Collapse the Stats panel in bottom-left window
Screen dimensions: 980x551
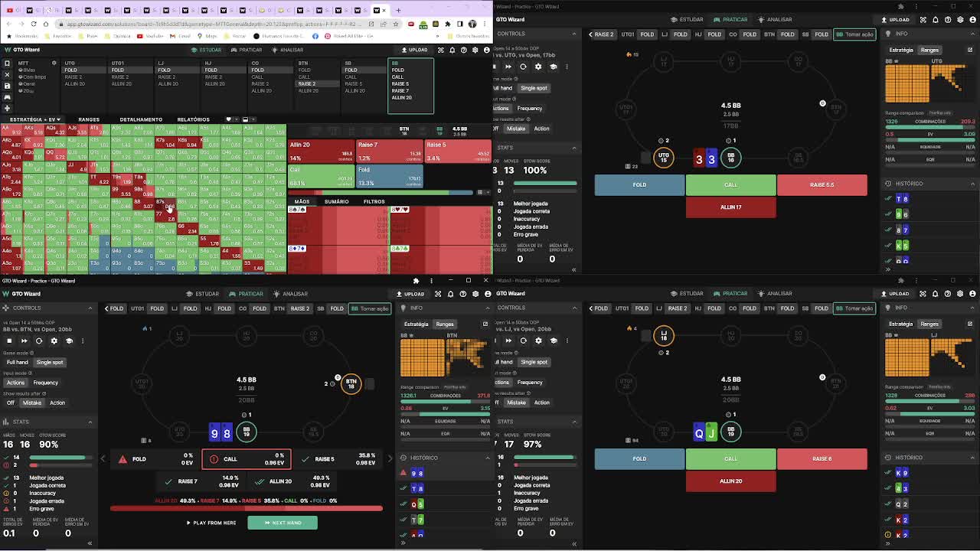coord(90,422)
